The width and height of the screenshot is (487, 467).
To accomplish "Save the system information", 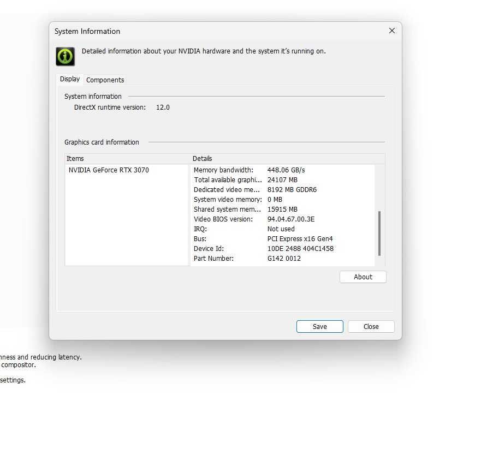I will pyautogui.click(x=319, y=327).
